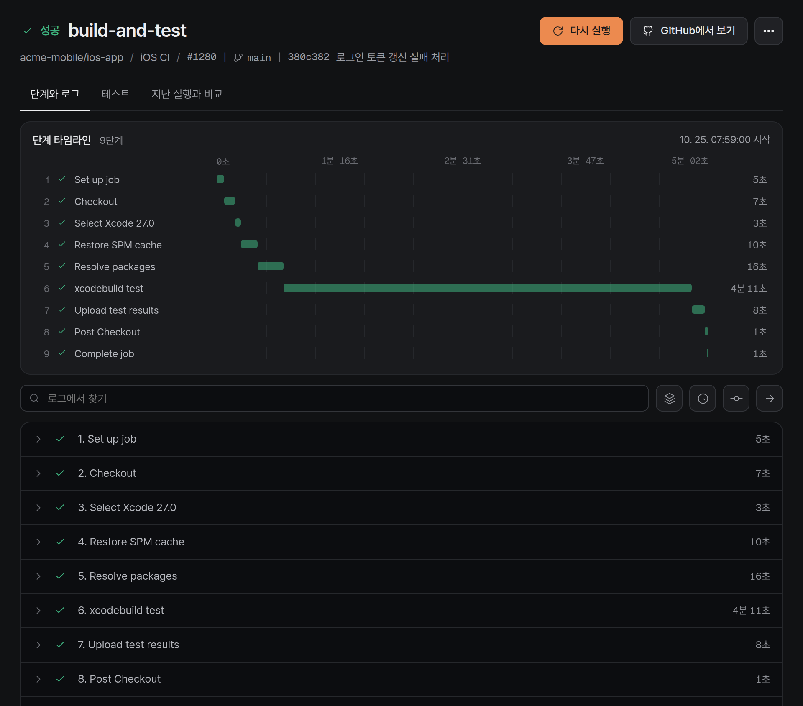Open the three-dot more options menu
Screen dimensions: 803x706
[768, 31]
